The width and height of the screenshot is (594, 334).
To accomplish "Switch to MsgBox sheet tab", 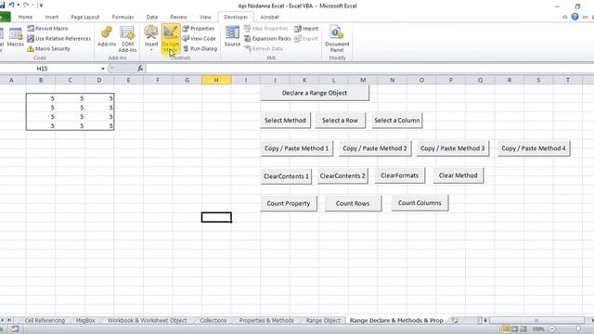I will (x=85, y=320).
